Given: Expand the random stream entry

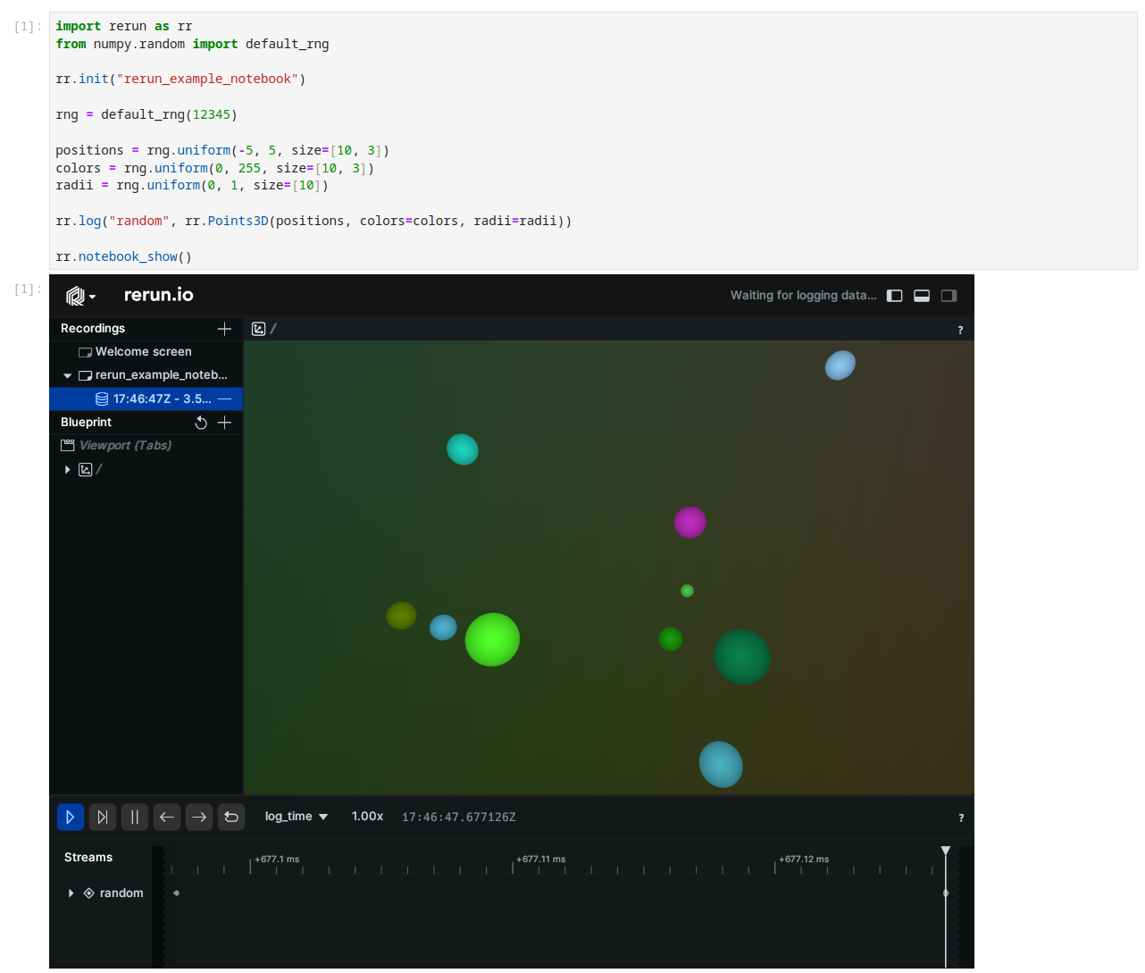Looking at the screenshot, I should [x=71, y=893].
